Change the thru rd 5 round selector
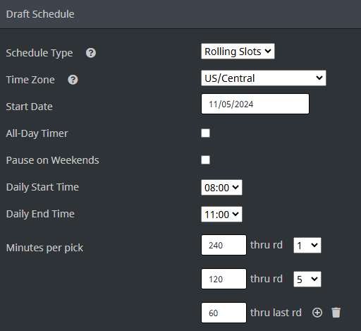This screenshot has height=331, width=361. coord(307,279)
